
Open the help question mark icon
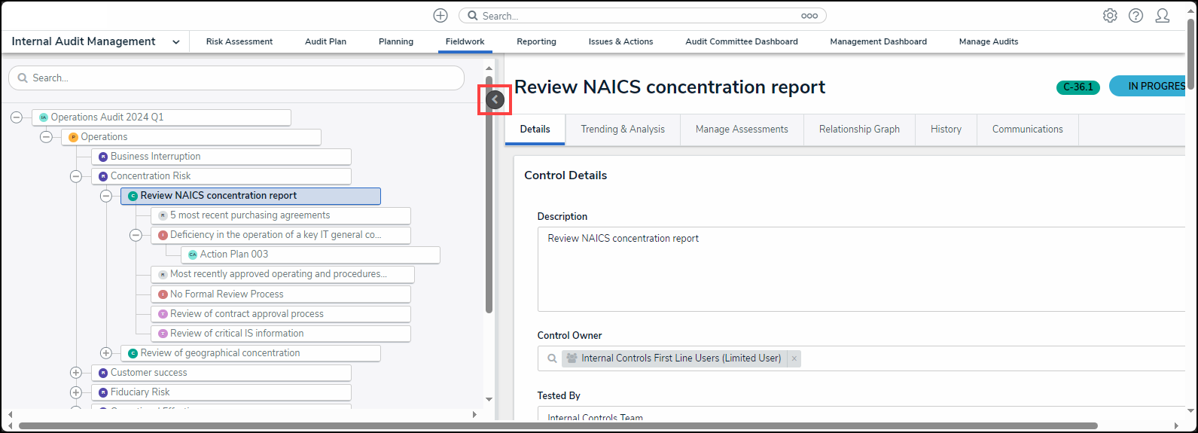(x=1136, y=16)
